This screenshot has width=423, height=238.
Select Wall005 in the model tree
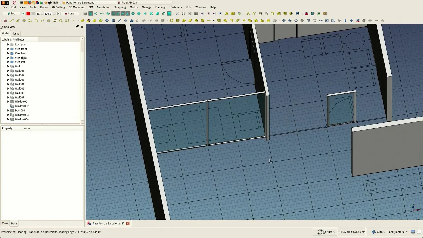19,89
